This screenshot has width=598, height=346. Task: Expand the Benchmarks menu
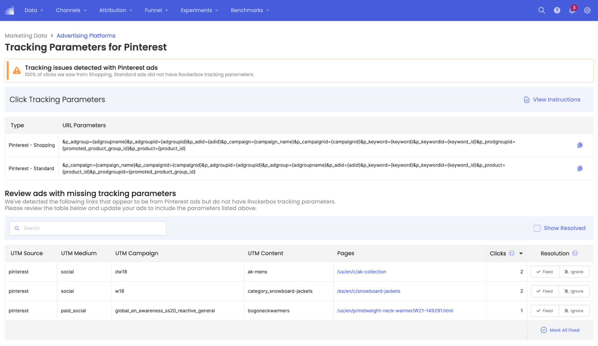click(x=250, y=10)
